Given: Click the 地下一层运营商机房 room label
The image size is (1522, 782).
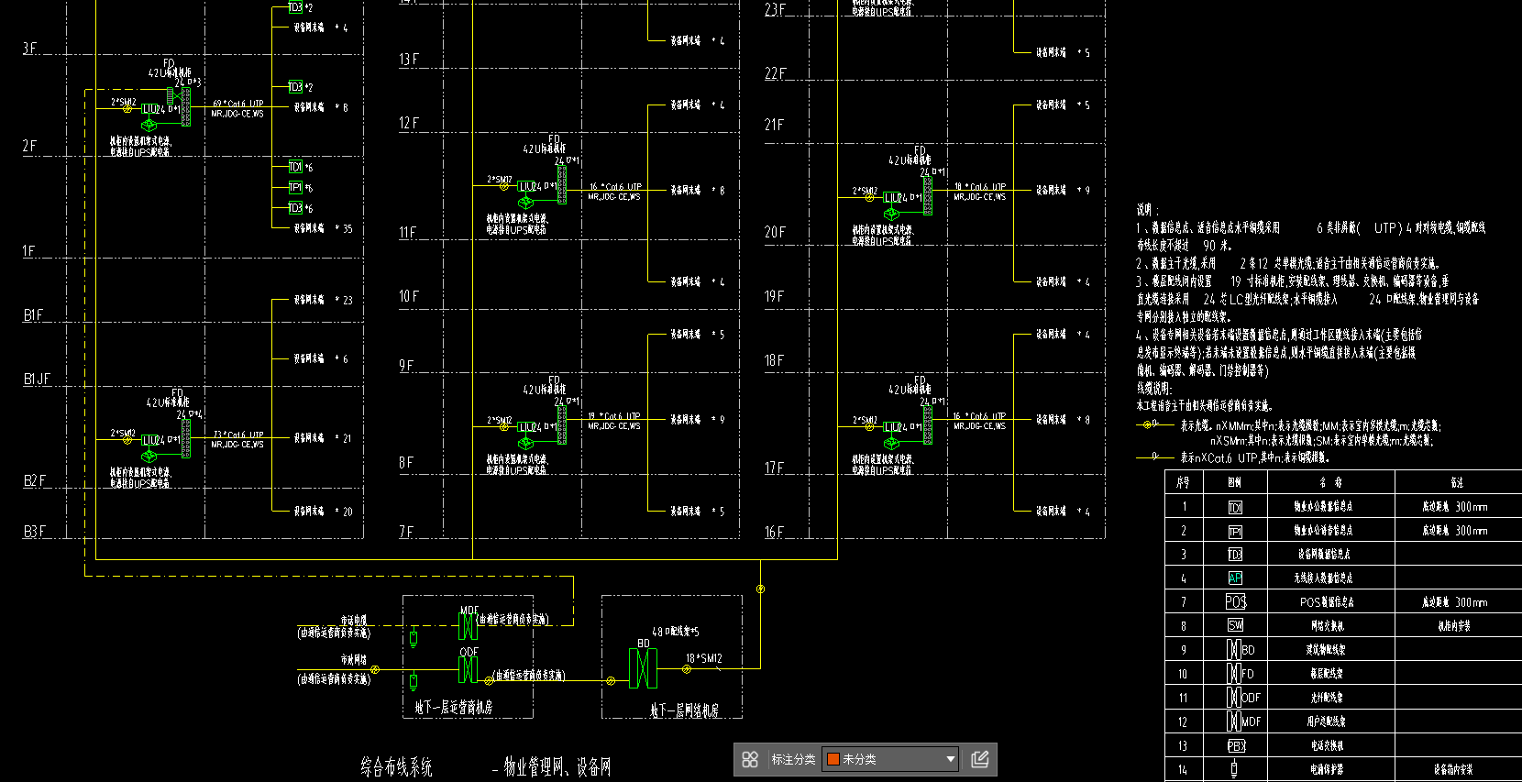Looking at the screenshot, I should (454, 707).
